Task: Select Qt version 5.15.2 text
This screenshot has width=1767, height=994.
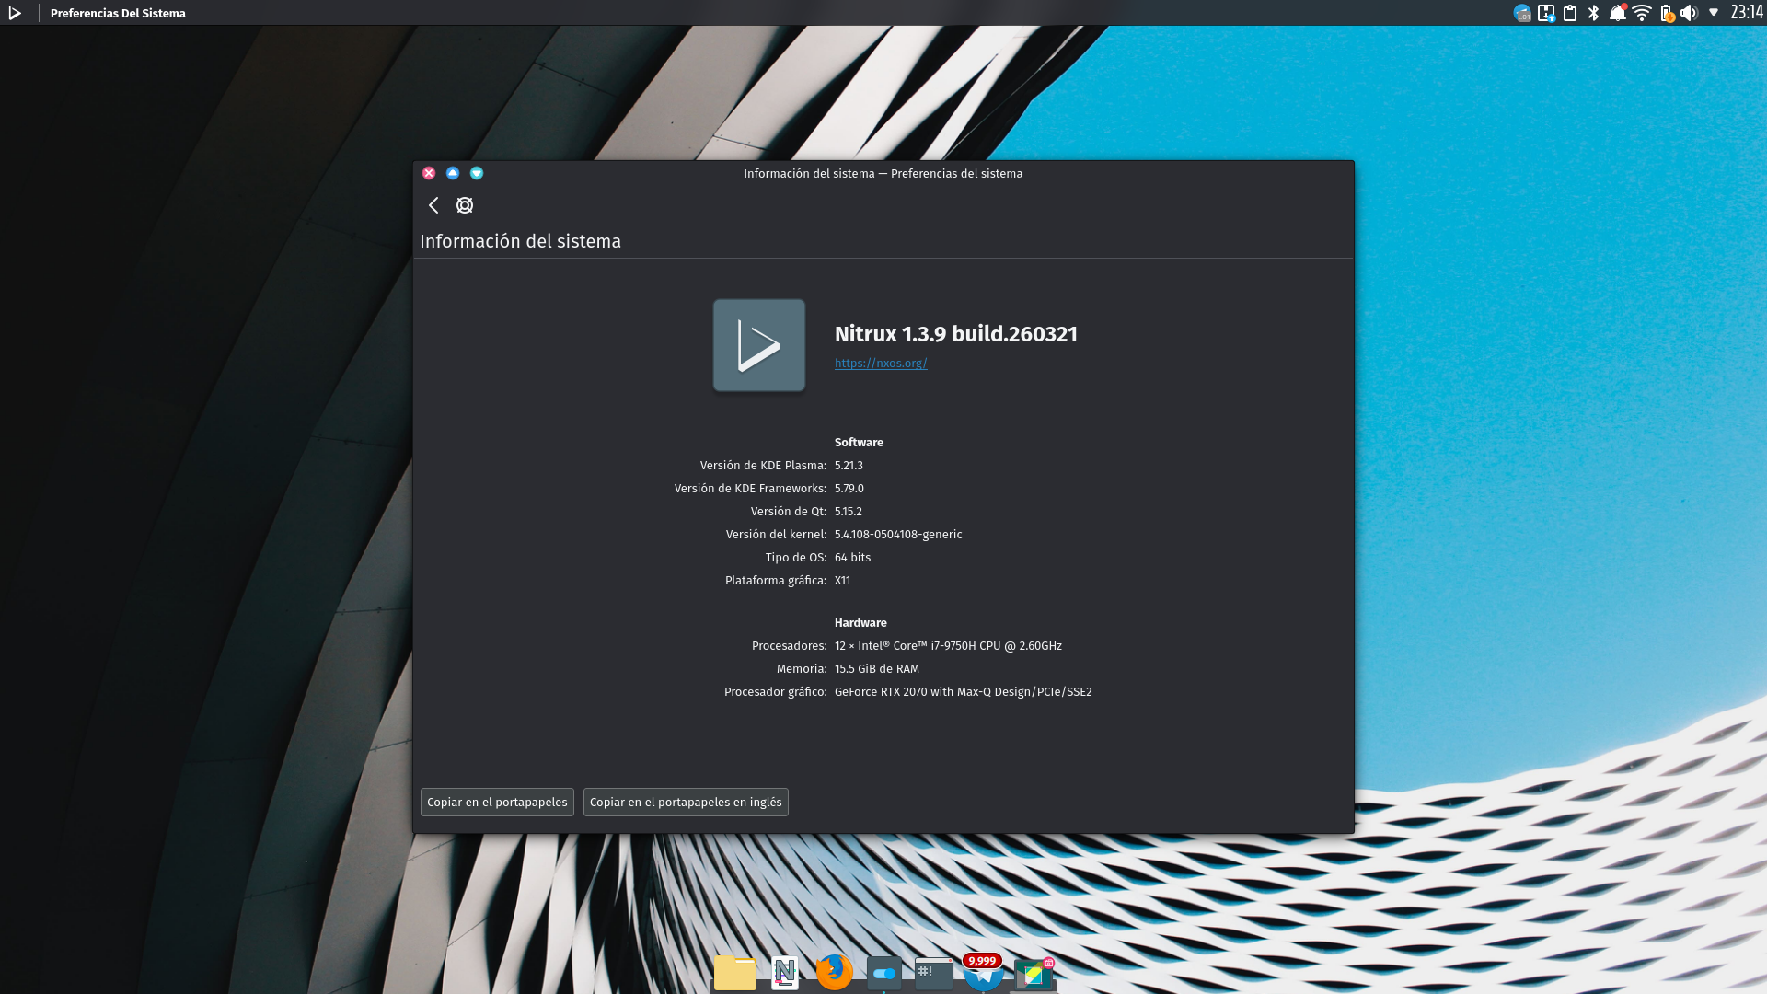Action: coord(848,512)
